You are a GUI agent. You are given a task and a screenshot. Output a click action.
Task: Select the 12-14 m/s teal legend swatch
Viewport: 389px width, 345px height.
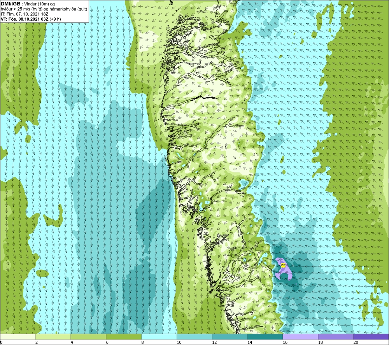pyautogui.click(x=230, y=337)
